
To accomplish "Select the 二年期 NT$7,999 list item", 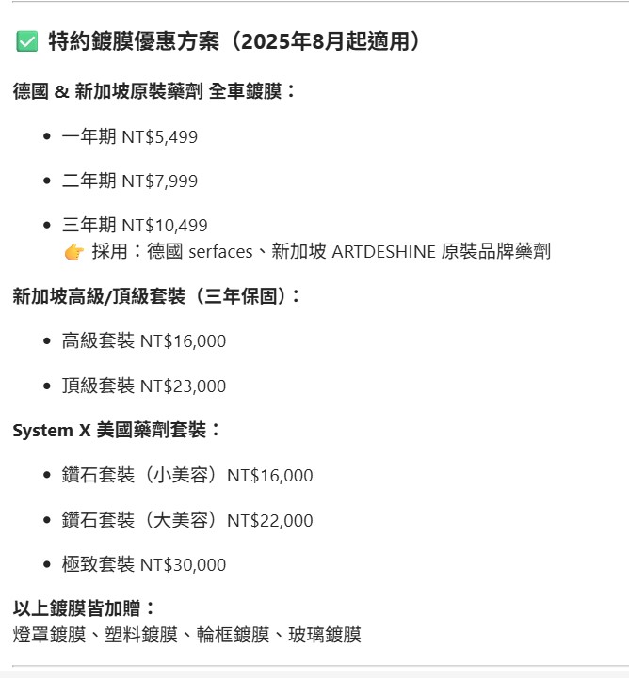I will tap(129, 181).
